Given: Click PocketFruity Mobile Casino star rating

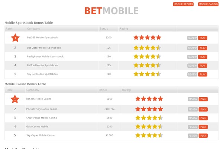Looking at the screenshot, I should [x=149, y=109].
